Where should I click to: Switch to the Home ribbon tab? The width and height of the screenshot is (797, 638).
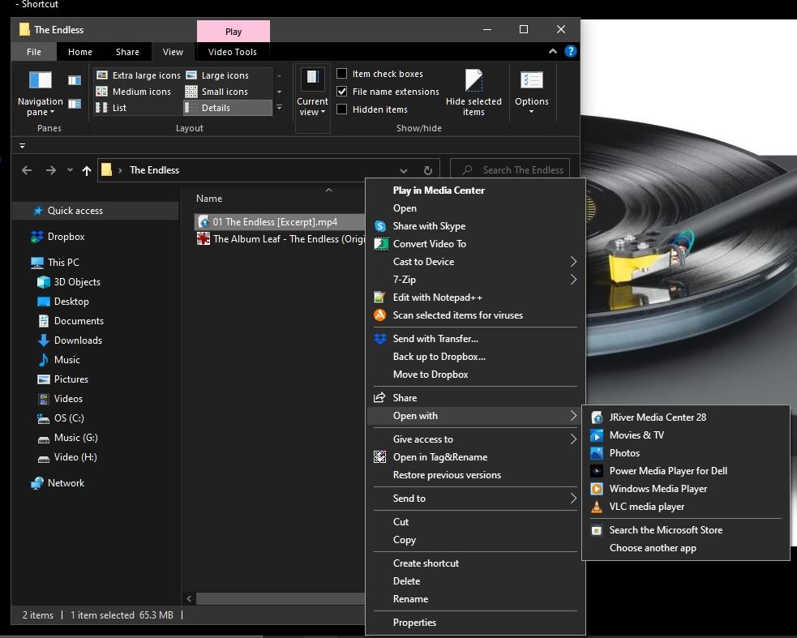[x=80, y=52]
